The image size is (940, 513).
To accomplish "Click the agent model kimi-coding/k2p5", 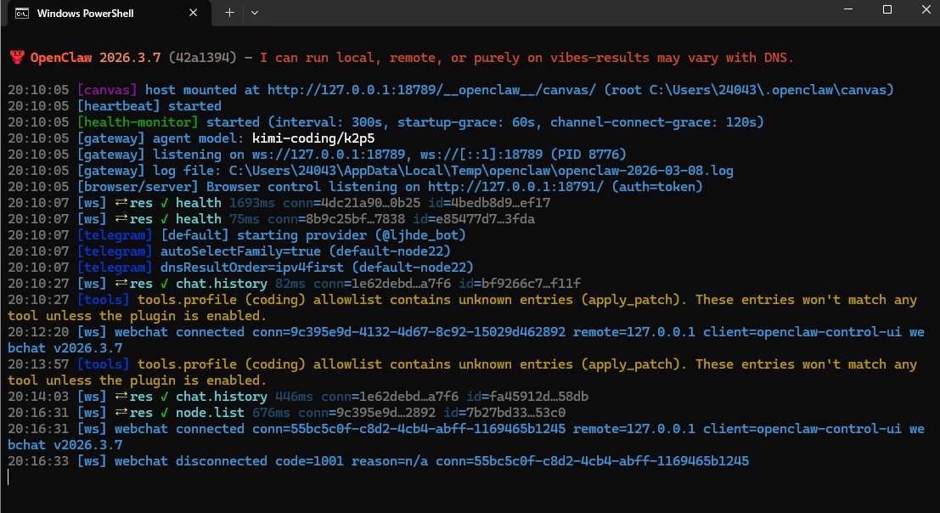I will point(313,138).
